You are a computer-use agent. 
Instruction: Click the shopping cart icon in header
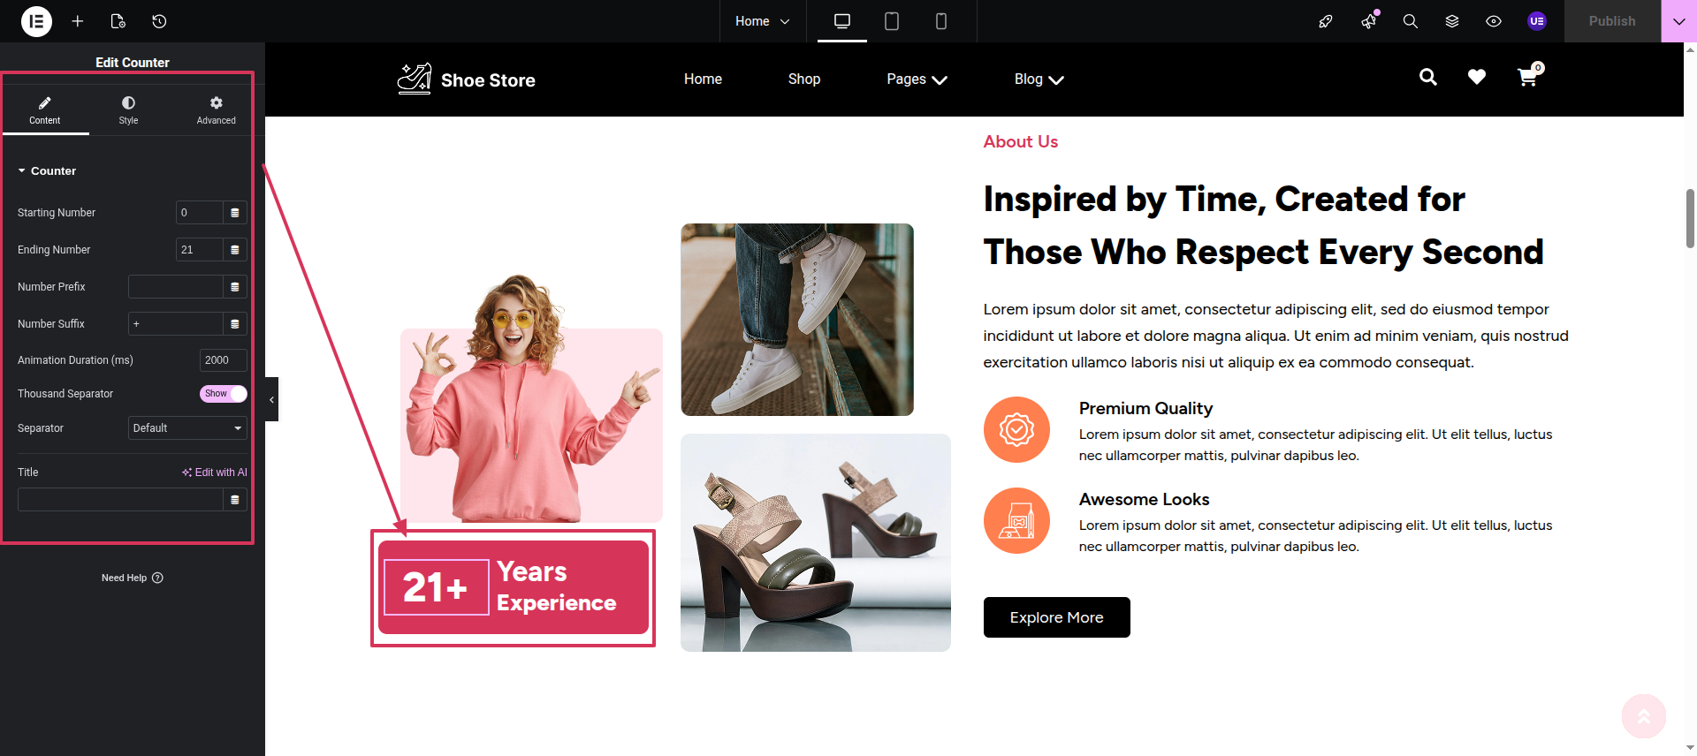tap(1526, 78)
